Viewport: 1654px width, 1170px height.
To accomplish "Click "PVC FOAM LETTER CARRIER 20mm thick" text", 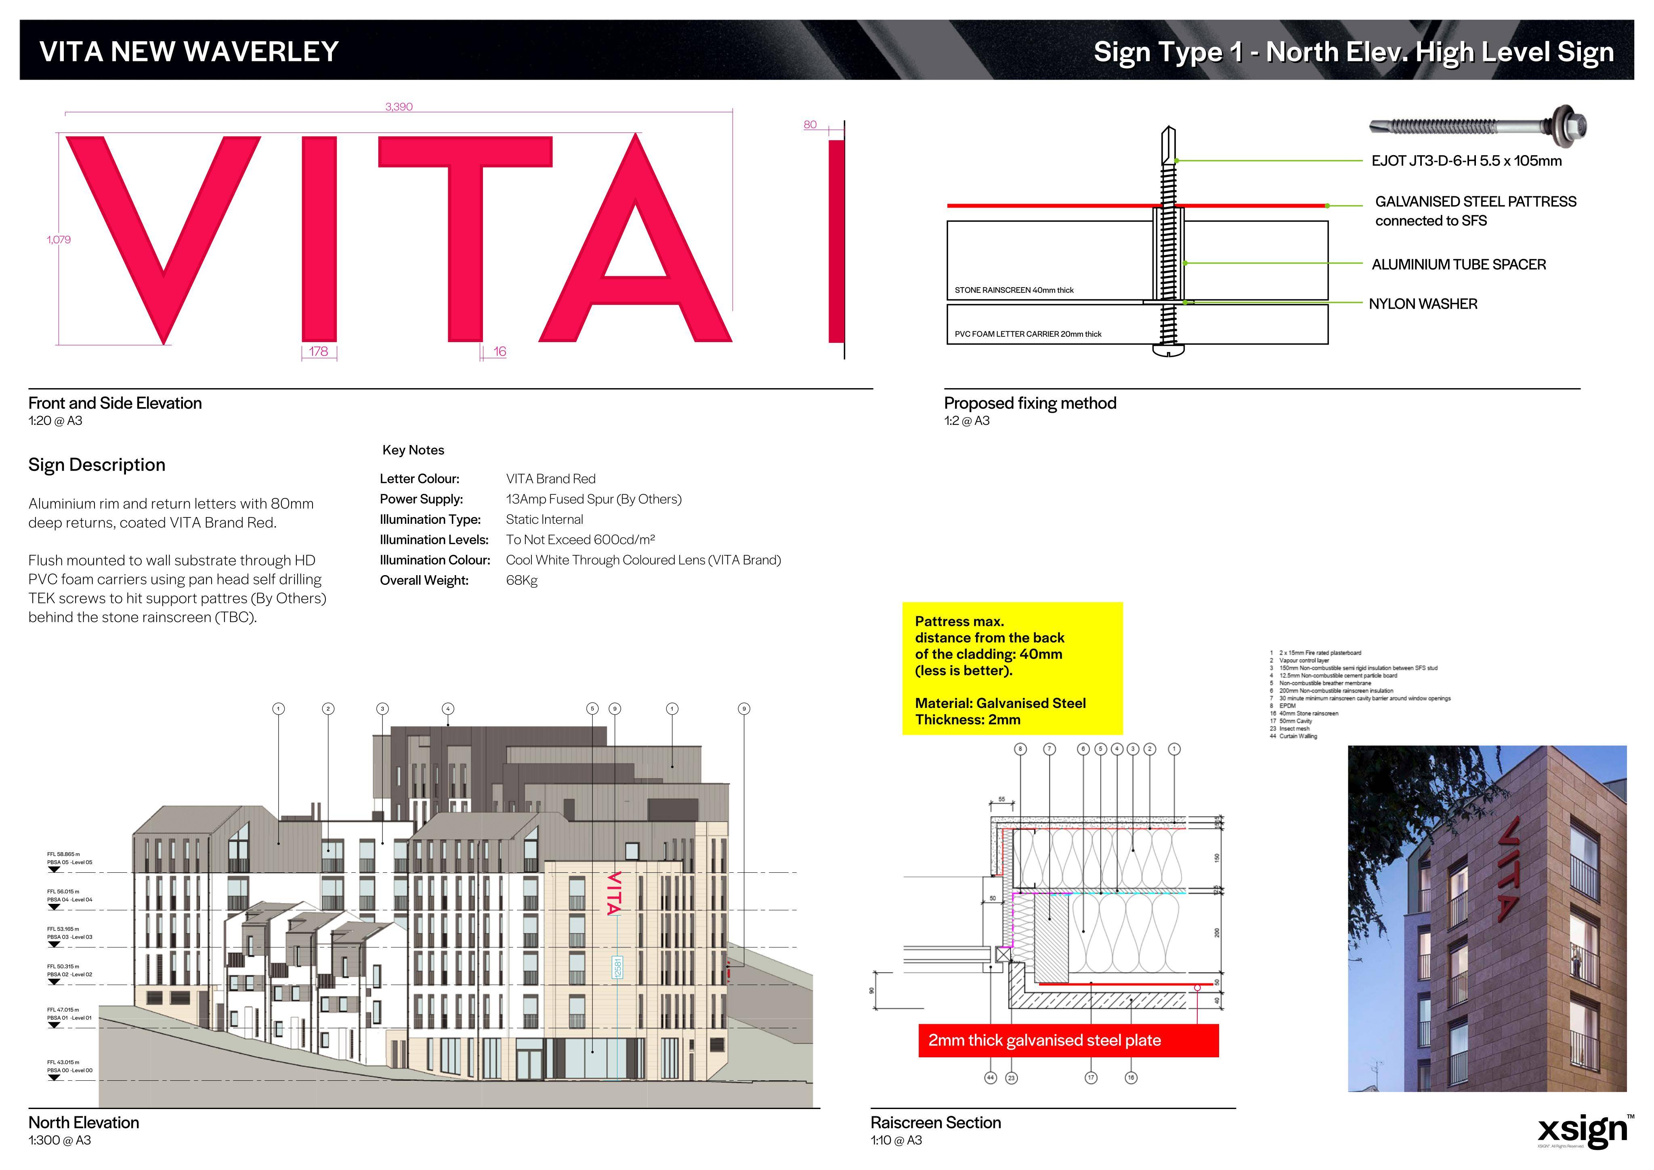I will pos(1028,334).
